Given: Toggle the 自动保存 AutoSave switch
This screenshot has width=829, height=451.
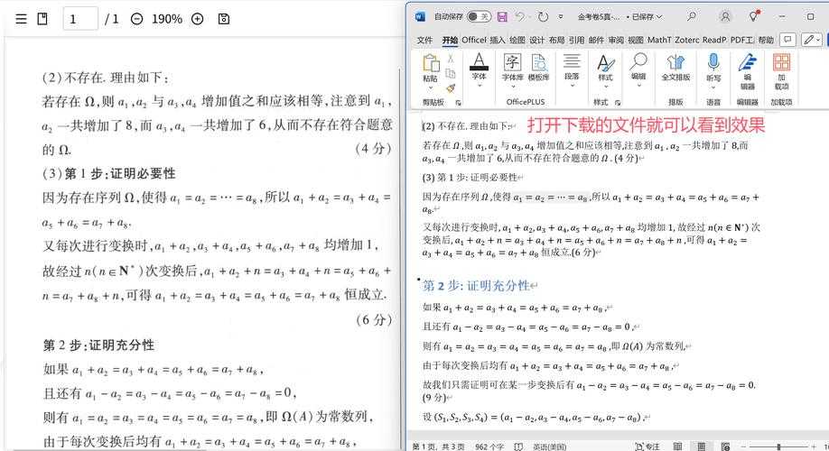Looking at the screenshot, I should pyautogui.click(x=479, y=16).
